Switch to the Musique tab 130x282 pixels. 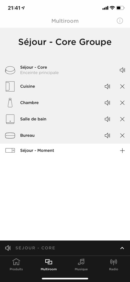coord(81,265)
